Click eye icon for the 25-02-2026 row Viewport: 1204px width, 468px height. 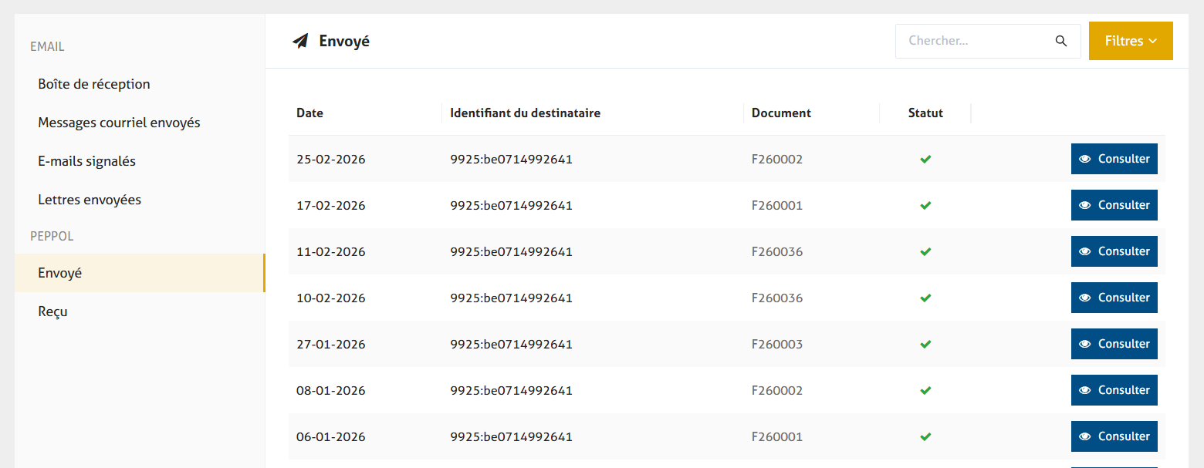click(1085, 160)
